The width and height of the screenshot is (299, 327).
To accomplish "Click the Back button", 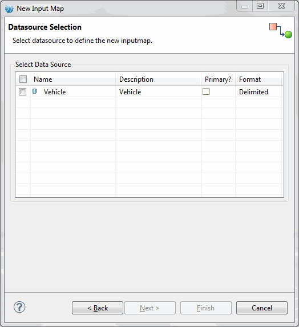I will pos(98,308).
